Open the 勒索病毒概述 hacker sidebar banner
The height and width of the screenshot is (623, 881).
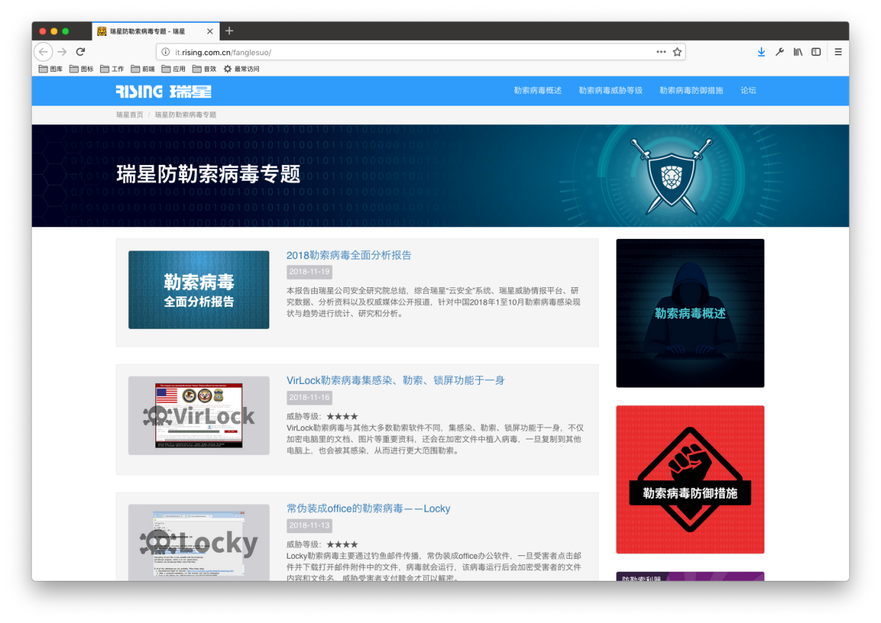click(x=690, y=314)
